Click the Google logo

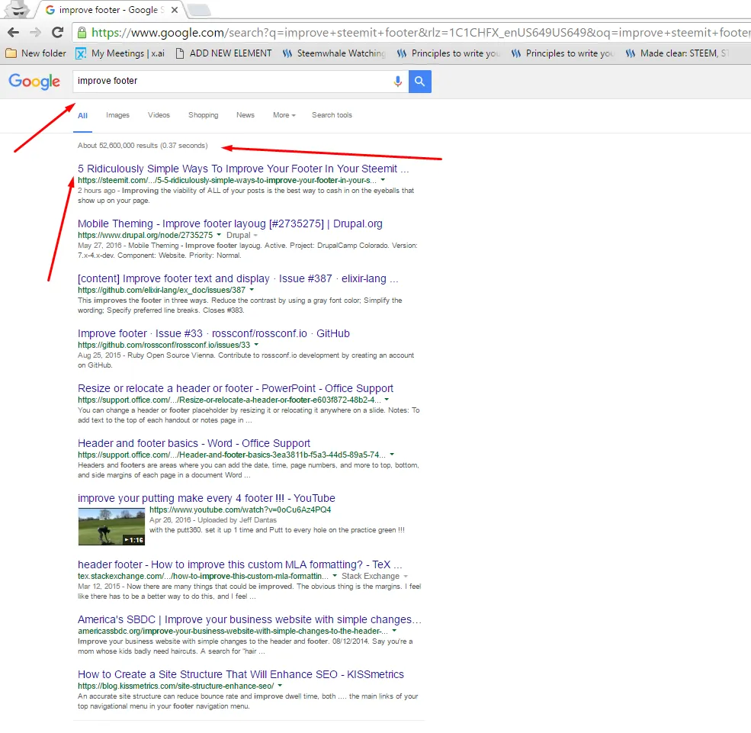pyautogui.click(x=34, y=82)
